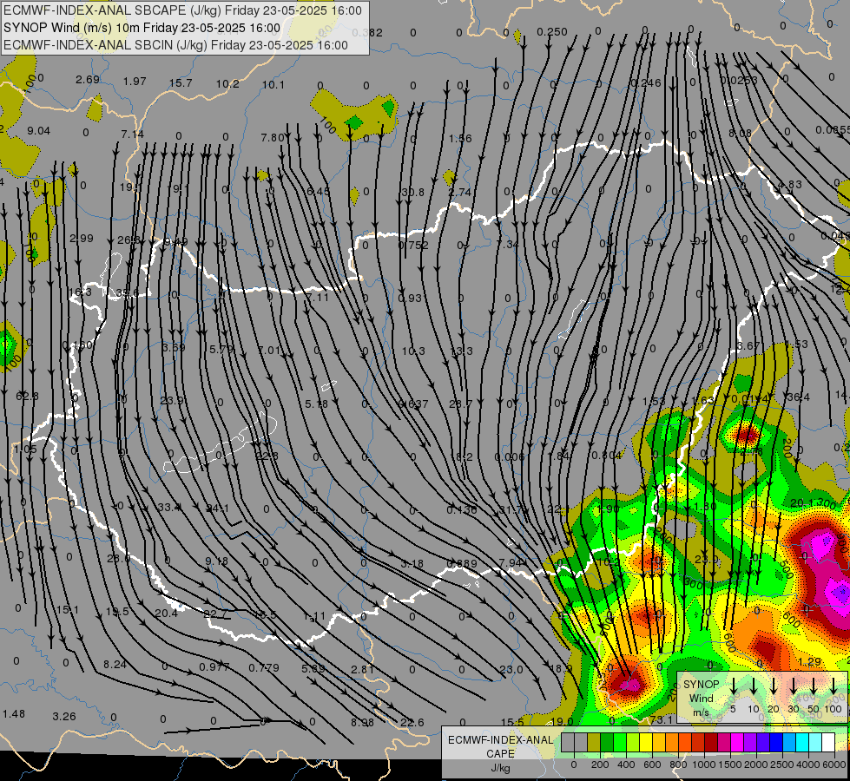Click the map value '7.94'
Screen dimensions: 850x781
511,562
